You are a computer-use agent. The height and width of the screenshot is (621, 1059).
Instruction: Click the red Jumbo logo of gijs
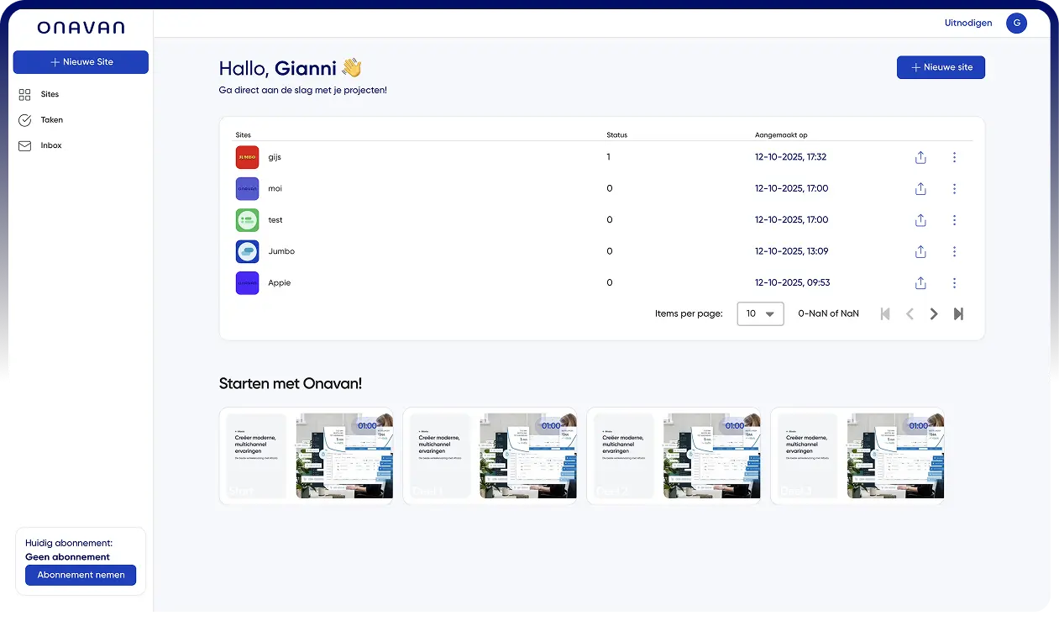247,157
